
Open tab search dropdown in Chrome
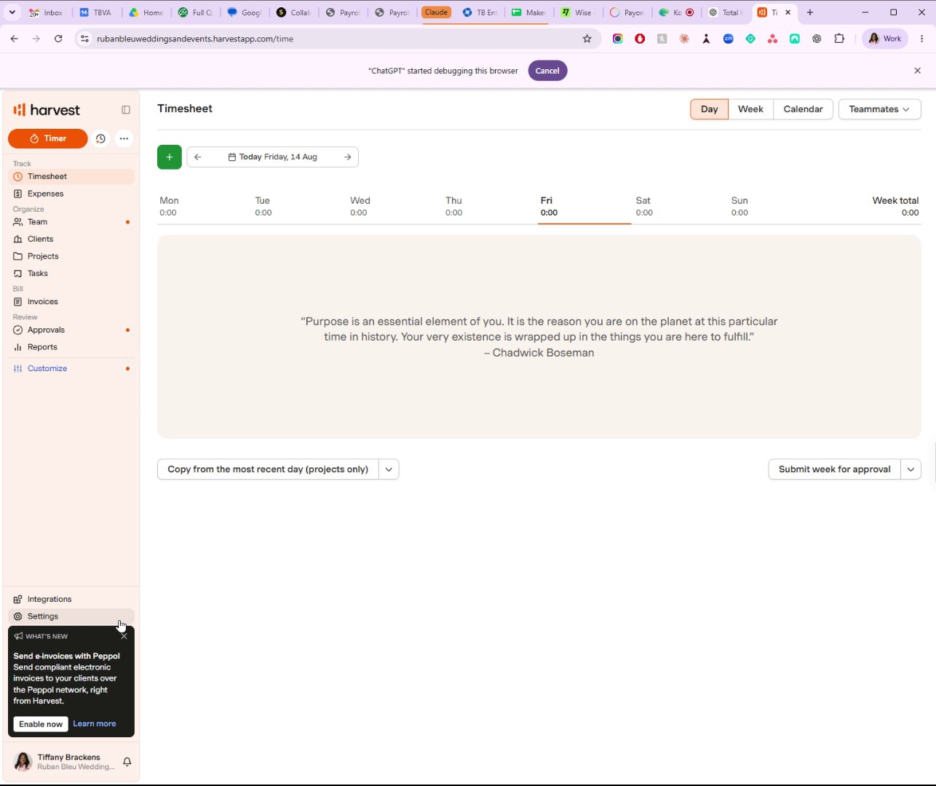coord(12,12)
